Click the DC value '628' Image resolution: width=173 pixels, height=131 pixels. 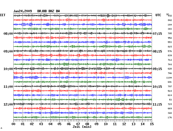170,69
